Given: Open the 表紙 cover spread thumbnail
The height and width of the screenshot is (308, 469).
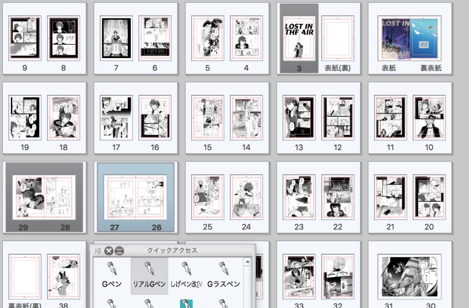Looking at the screenshot, I should click(409, 38).
